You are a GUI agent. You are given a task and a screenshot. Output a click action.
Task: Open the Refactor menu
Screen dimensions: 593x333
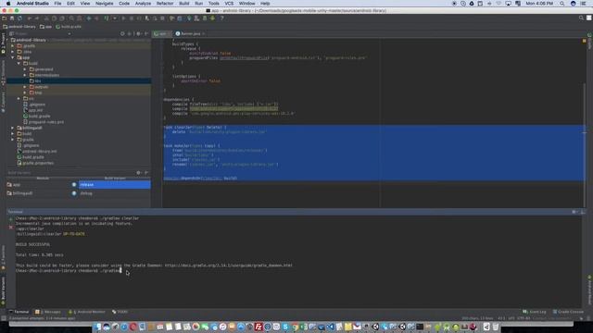point(165,4)
